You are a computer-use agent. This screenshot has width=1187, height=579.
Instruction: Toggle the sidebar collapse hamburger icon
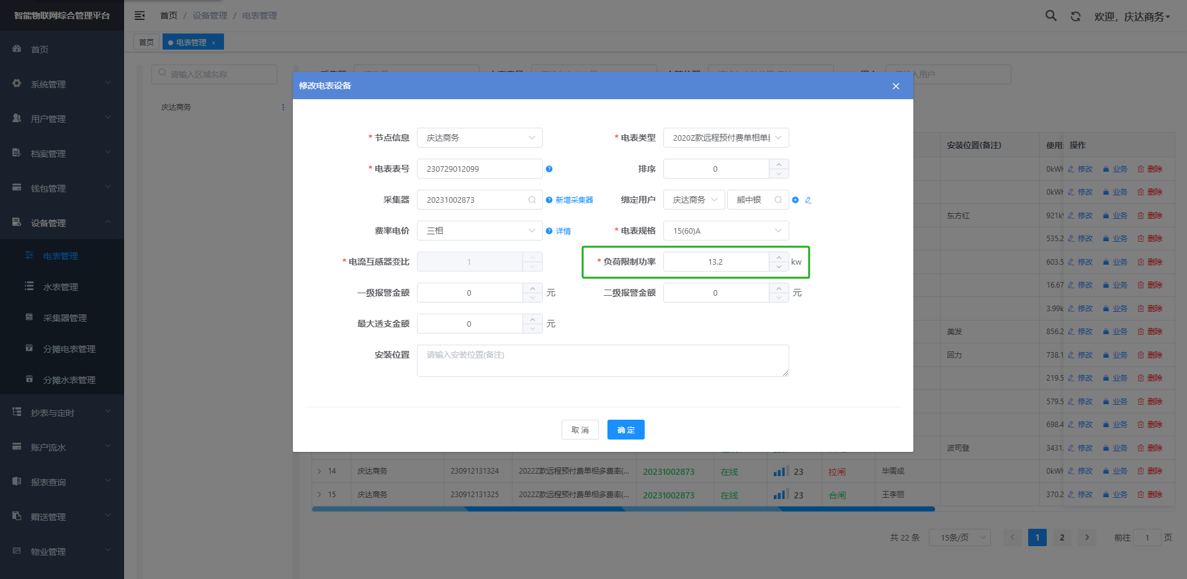point(140,15)
